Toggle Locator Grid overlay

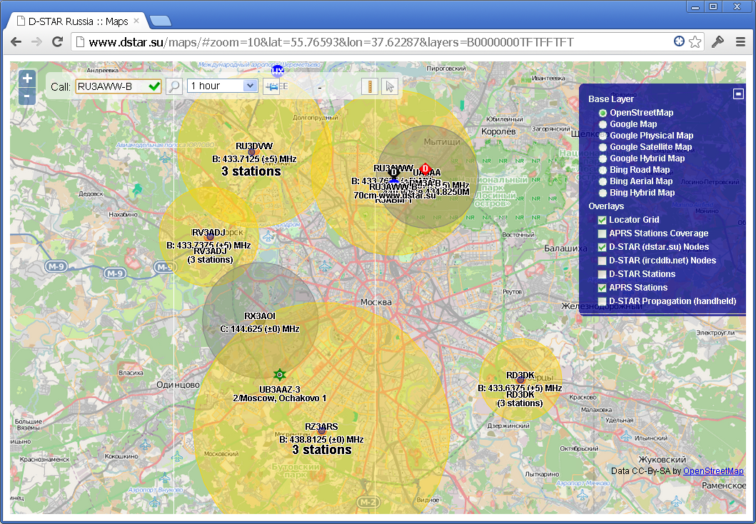click(x=602, y=220)
